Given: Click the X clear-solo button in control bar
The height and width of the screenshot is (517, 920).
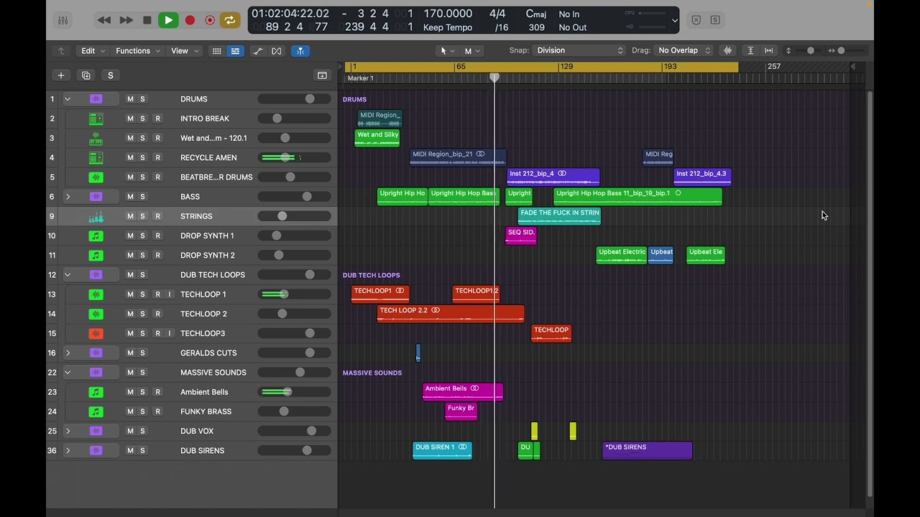Looking at the screenshot, I should point(696,20).
